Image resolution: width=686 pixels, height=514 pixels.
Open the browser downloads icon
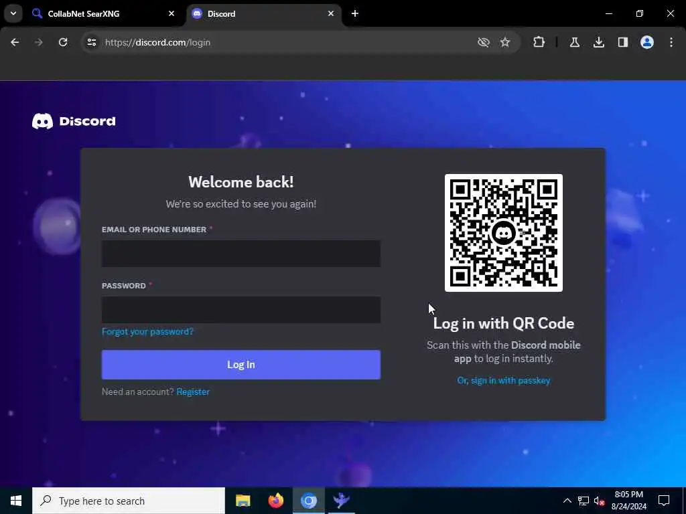point(599,42)
